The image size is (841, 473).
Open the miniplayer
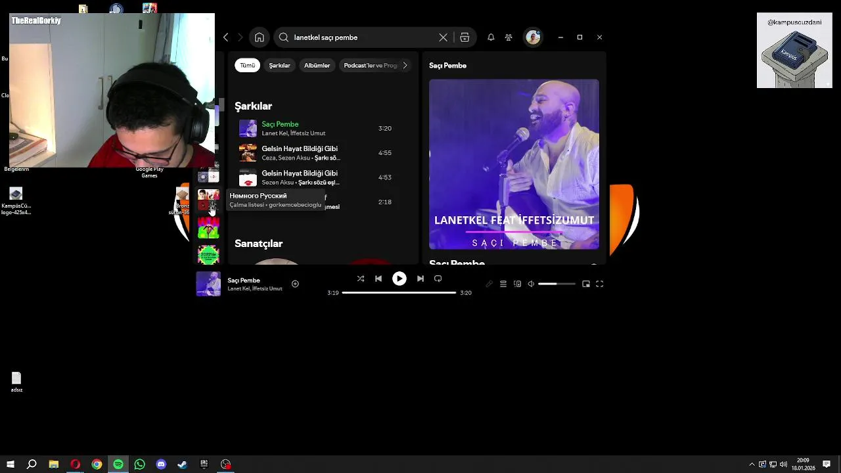pos(586,284)
